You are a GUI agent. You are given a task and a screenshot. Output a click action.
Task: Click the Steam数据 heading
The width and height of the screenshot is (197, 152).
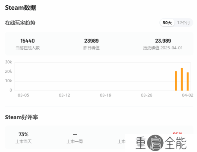click(21, 8)
